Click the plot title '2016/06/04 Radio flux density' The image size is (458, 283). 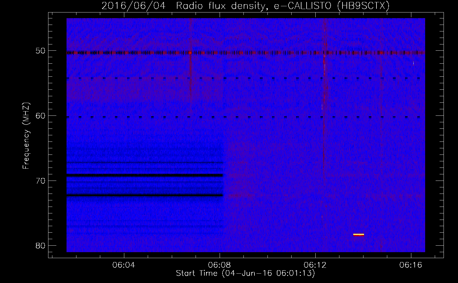click(x=183, y=6)
